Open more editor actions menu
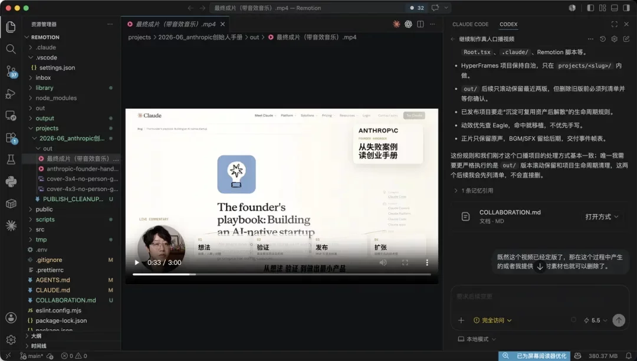Screen dimensions: 637x361 pos(432,24)
